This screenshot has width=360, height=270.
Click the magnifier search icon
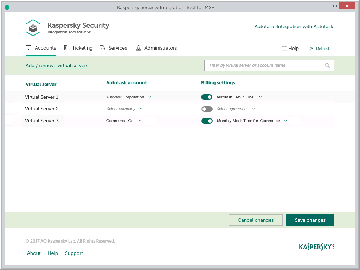point(327,65)
